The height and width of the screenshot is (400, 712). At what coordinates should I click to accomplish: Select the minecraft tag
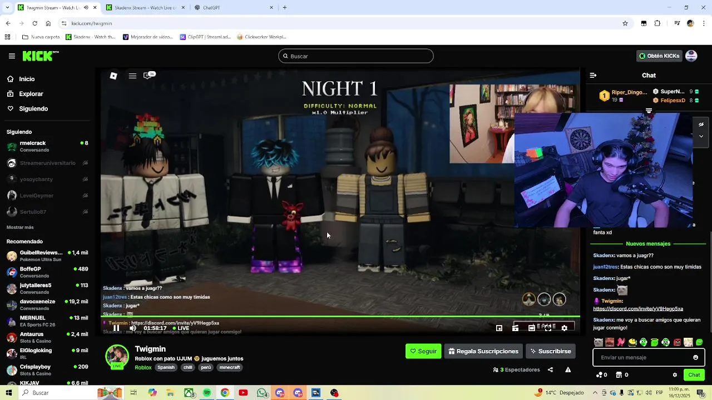pos(230,368)
